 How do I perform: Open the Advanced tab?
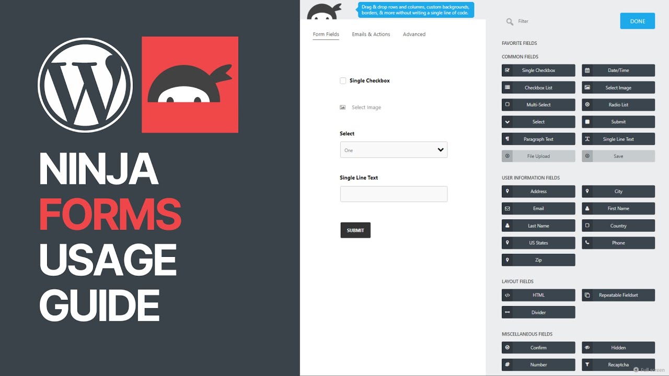coord(414,34)
